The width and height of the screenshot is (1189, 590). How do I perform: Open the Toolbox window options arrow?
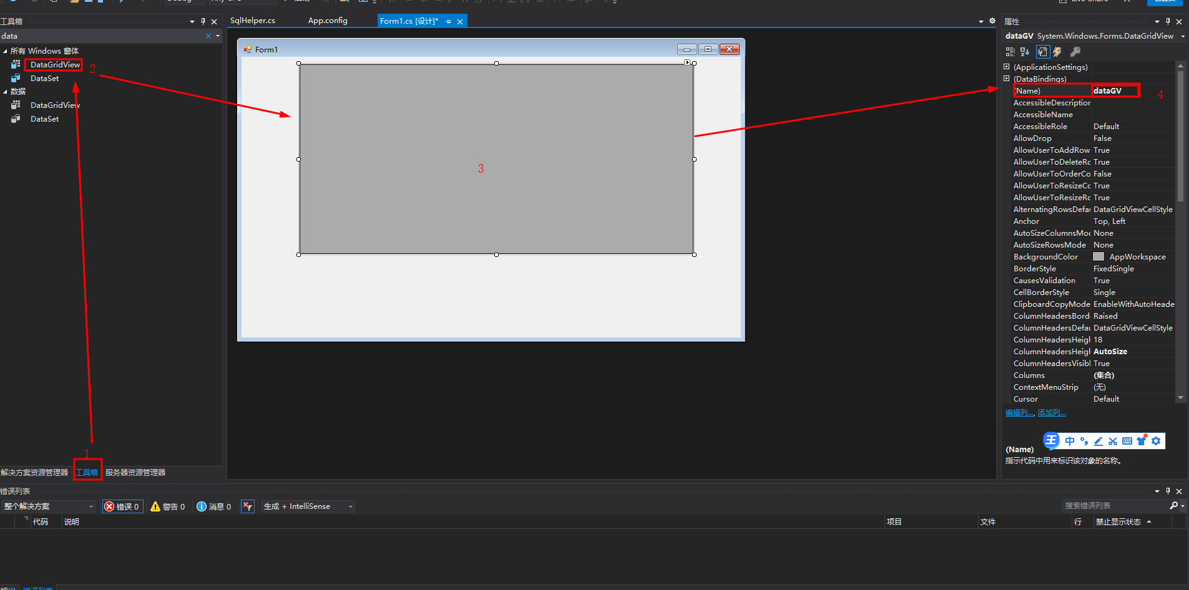[192, 21]
